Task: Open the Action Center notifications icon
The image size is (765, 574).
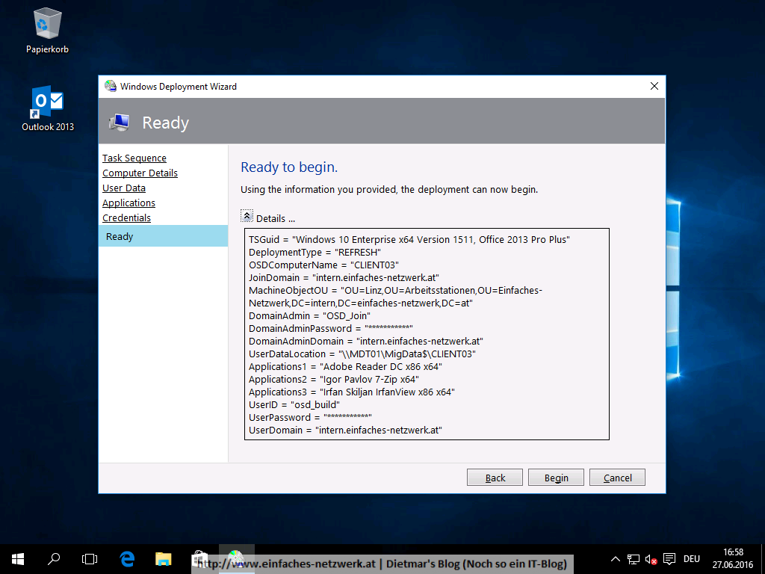Action: click(x=669, y=559)
